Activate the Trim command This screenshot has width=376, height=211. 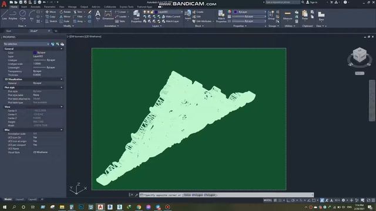click(78, 12)
